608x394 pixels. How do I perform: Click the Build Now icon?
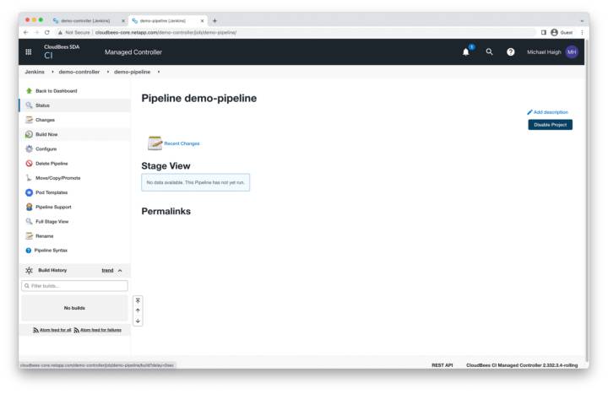29,134
